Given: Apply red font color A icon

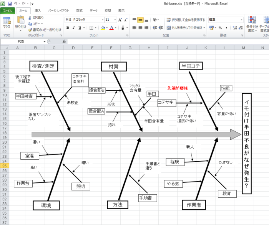Looking at the screenshot, I should pyautogui.click(x=112, y=28).
